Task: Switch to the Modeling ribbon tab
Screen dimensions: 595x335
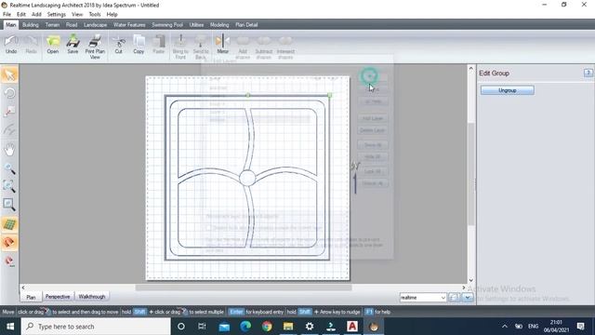Action: [x=219, y=25]
